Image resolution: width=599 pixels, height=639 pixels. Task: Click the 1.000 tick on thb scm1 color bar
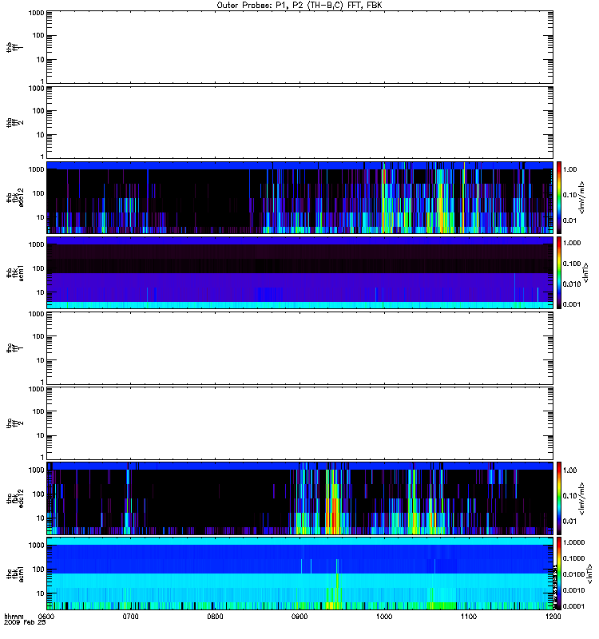pos(571,243)
